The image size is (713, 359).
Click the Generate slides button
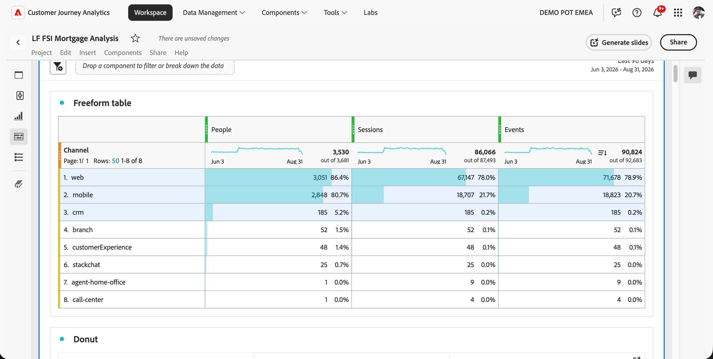click(619, 42)
